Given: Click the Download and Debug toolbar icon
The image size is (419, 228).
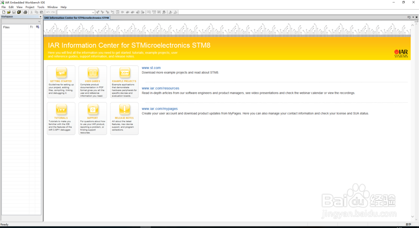Looking at the screenshot, I should tap(170, 12).
